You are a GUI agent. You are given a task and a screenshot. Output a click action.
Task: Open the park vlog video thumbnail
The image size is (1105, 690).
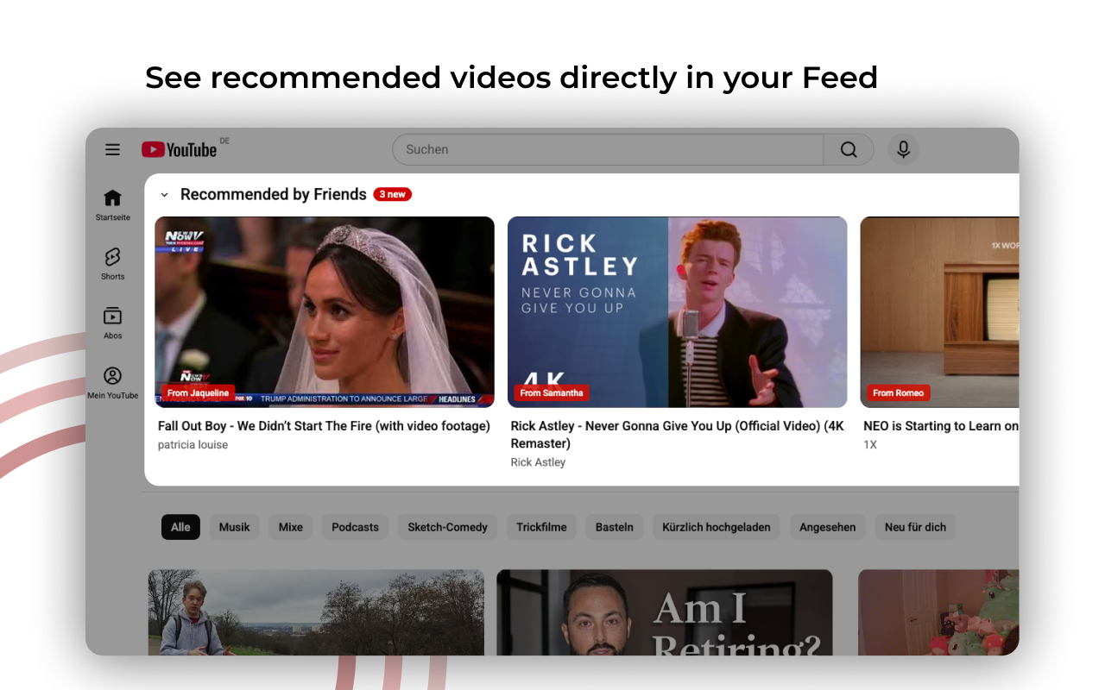click(316, 612)
